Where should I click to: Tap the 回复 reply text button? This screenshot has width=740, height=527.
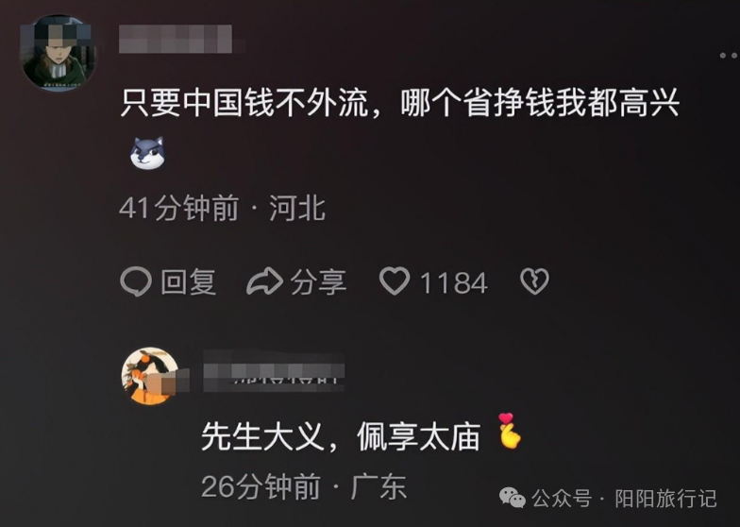click(189, 282)
